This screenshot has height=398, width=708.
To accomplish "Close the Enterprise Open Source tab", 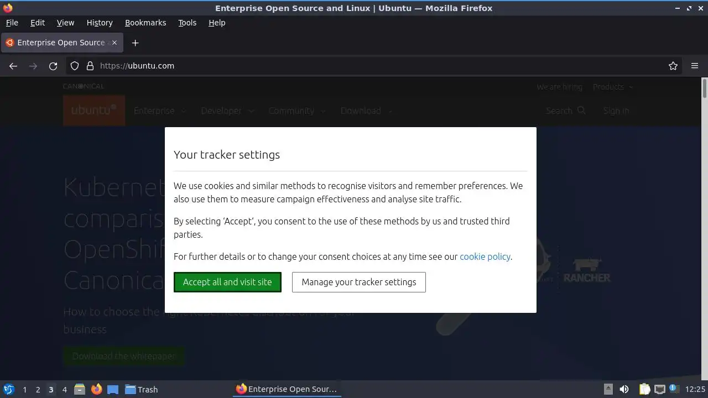I will pyautogui.click(x=114, y=43).
